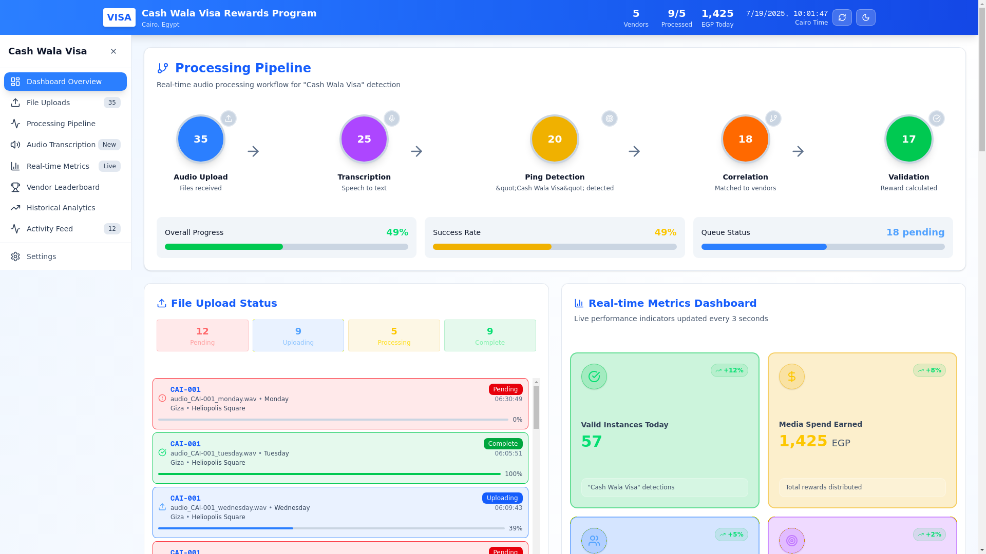986x554 pixels.
Task: Click the dollar sign icon on Media Spend card
Action: point(792,377)
